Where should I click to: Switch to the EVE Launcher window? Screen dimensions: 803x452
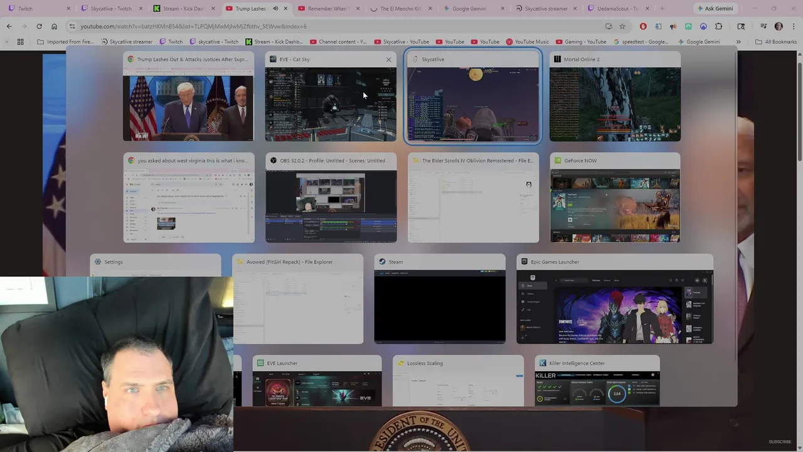(x=317, y=381)
